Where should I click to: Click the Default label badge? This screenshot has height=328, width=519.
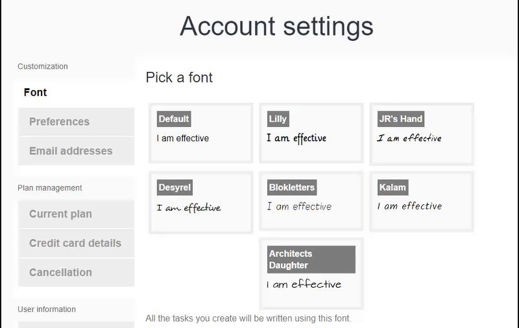tap(174, 119)
